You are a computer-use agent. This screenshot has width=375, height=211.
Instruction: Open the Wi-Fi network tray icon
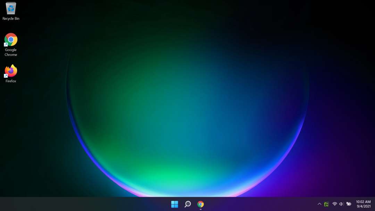335,204
